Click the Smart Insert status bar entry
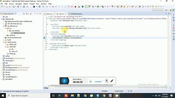This screenshot has width=175, height=98. (119, 91)
